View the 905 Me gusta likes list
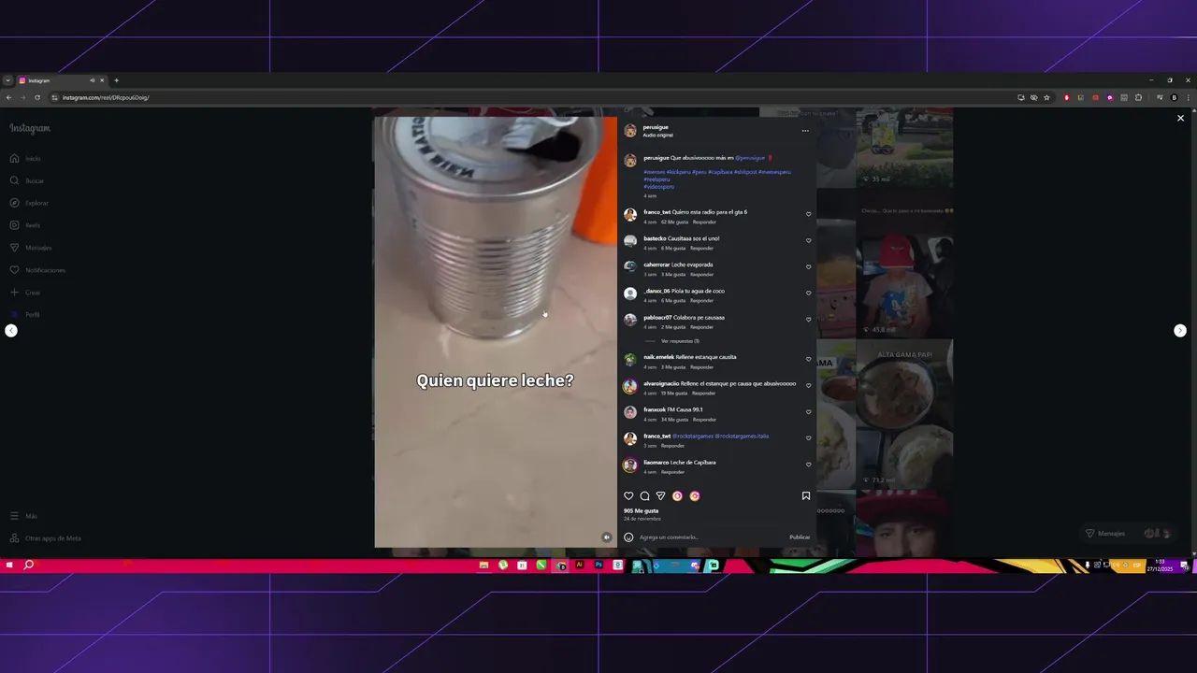1197x673 pixels. click(642, 511)
